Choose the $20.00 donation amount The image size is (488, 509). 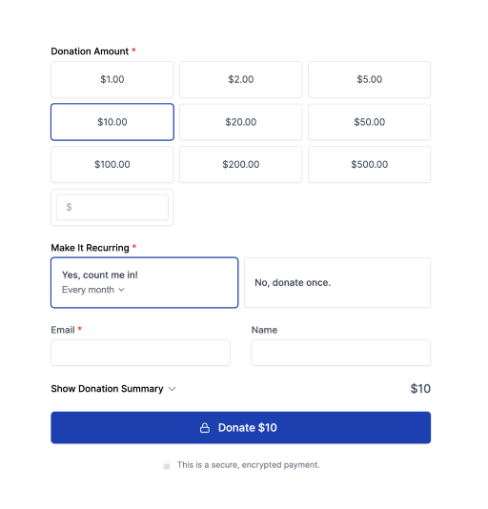tap(240, 122)
